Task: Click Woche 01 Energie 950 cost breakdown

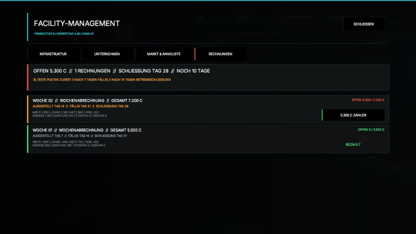Action: pyautogui.click(x=69, y=144)
